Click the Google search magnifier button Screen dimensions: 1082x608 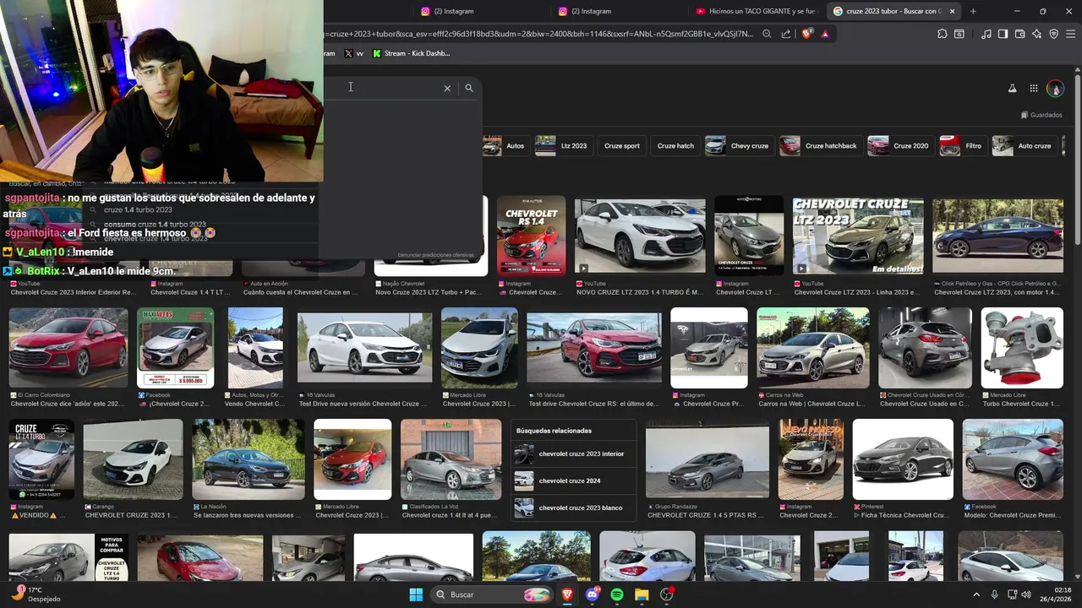tap(469, 88)
